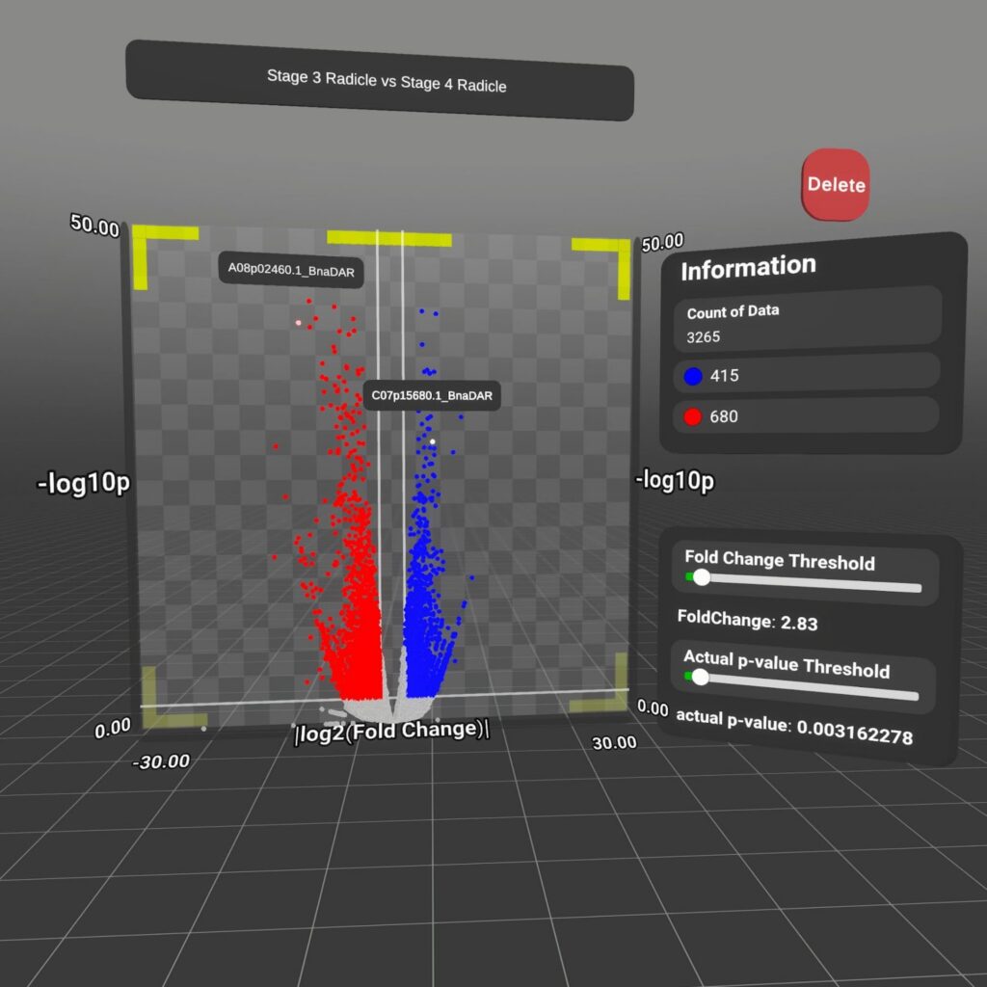The width and height of the screenshot is (987, 987).
Task: Click the Information panel heading
Action: coord(748,268)
